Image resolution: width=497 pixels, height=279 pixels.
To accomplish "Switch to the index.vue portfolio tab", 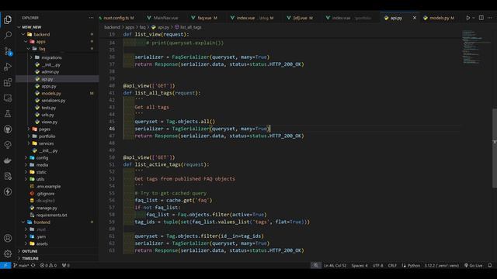I will tap(349, 18).
